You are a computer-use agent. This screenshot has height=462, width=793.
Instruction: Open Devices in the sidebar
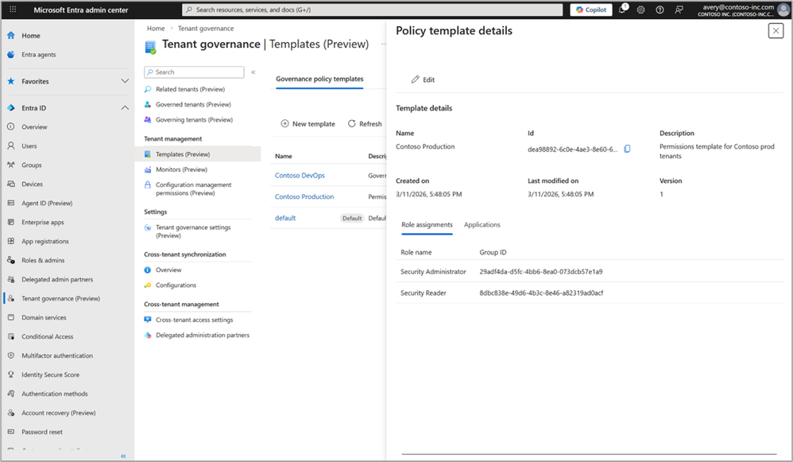(32, 184)
